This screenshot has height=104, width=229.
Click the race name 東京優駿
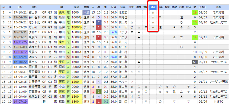34,72
